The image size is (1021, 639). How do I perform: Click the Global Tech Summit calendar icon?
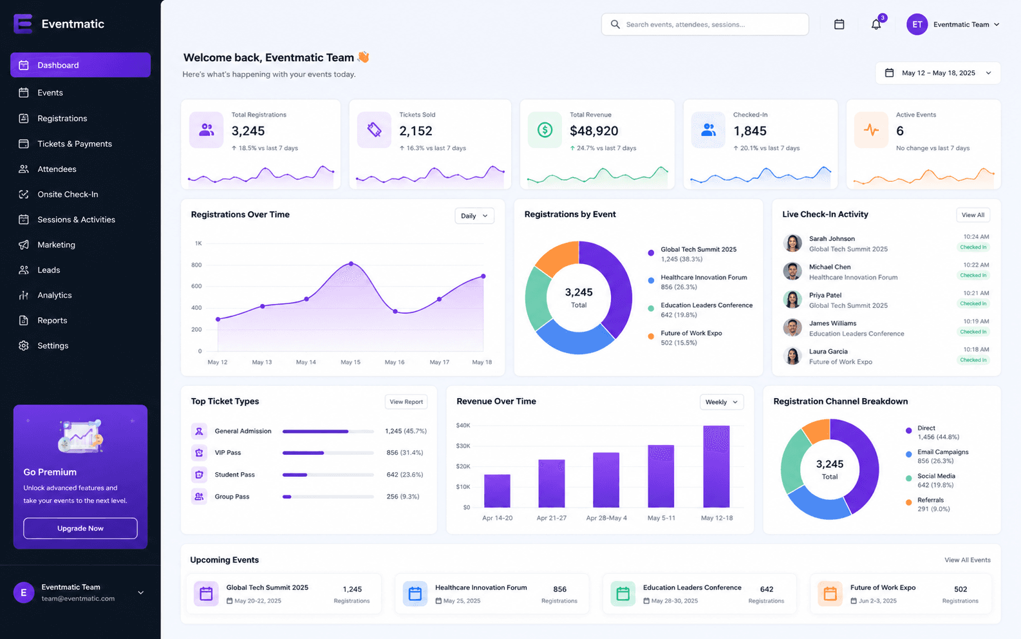tap(206, 594)
